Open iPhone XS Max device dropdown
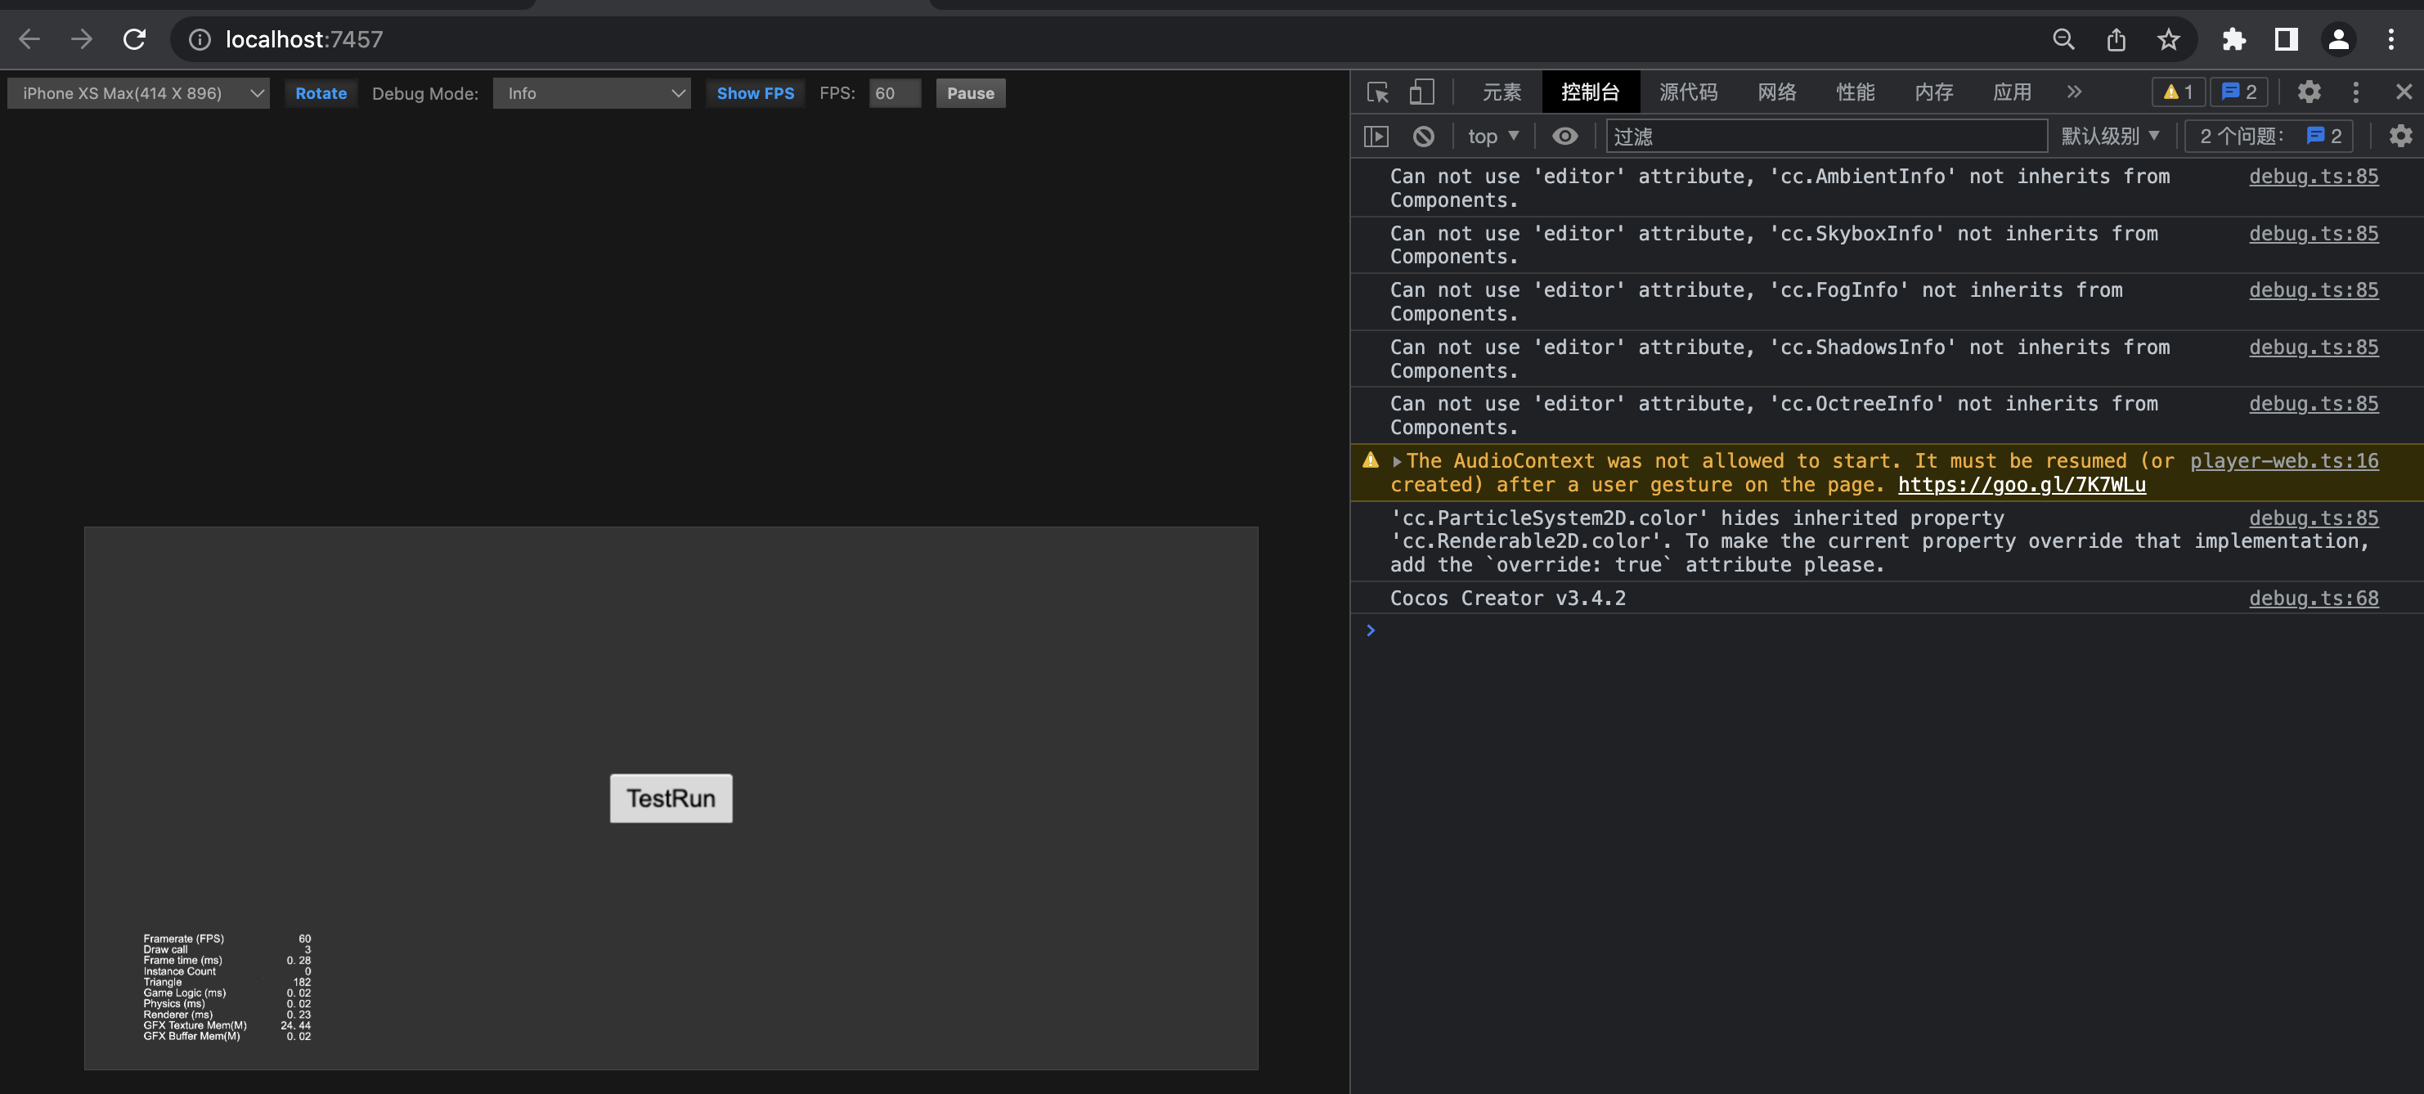Viewport: 2424px width, 1094px height. click(x=138, y=93)
